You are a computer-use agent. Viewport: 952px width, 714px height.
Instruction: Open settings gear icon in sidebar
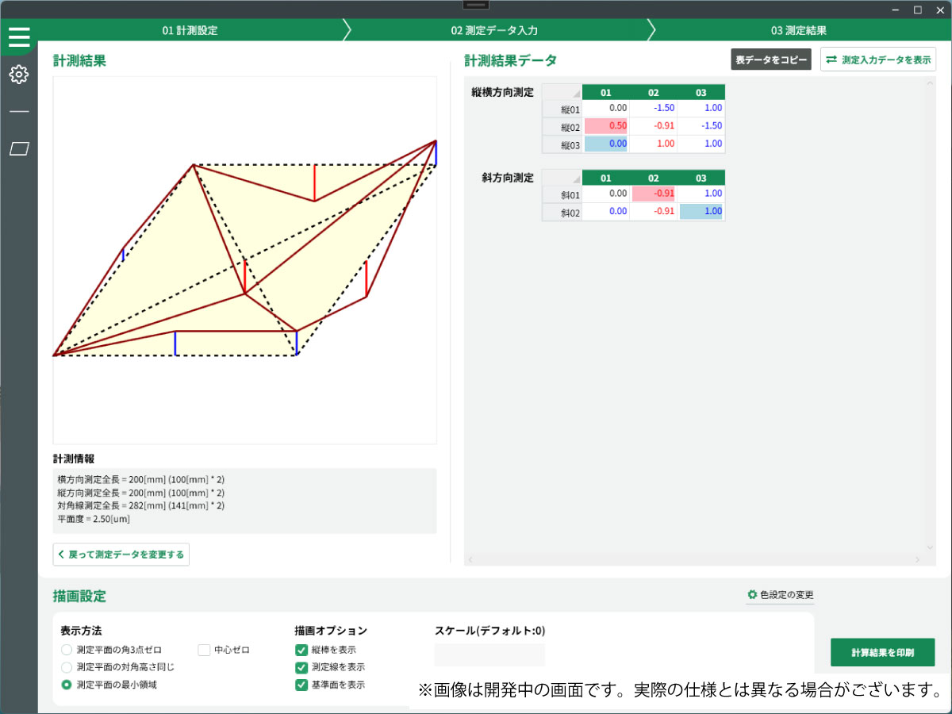(x=19, y=75)
